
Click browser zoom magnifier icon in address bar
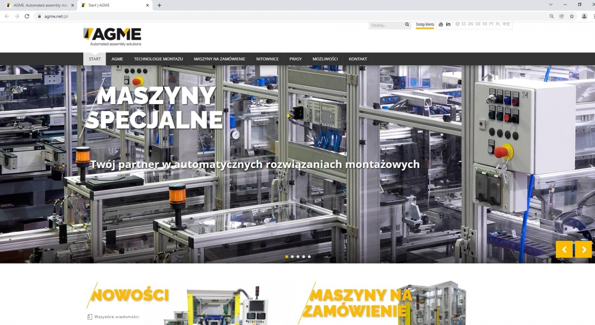click(551, 16)
